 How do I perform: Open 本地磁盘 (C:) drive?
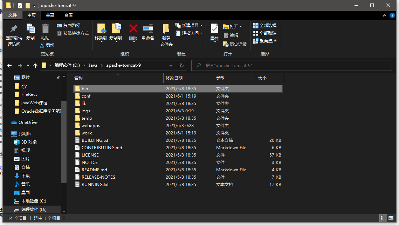point(30,201)
